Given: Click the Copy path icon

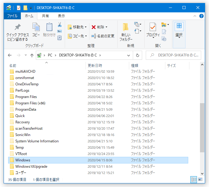Looking at the screenshot, I should point(59,31).
